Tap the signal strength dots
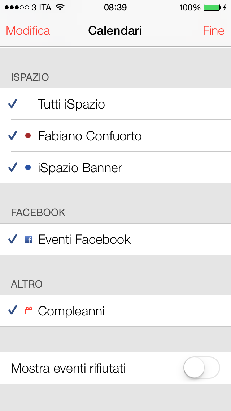Image resolution: width=231 pixels, height=411 pixels. coord(17,8)
